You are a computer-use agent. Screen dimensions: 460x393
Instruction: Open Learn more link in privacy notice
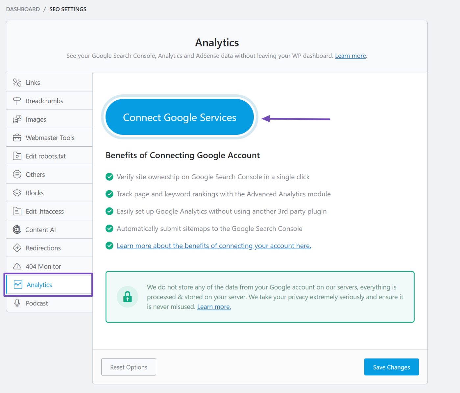pyautogui.click(x=214, y=307)
